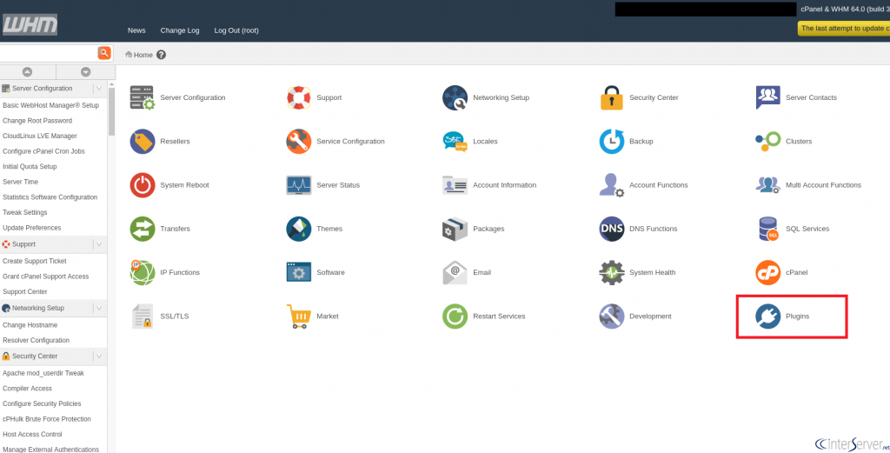Open the News menu item
Image resolution: width=890 pixels, height=453 pixels.
tap(136, 30)
